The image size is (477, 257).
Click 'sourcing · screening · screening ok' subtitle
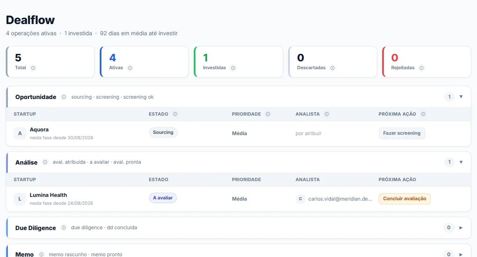pyautogui.click(x=112, y=97)
